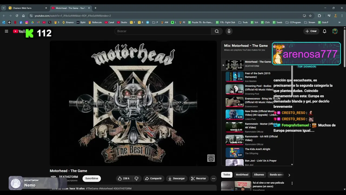Open the account avatar menu in YouTube
The height and width of the screenshot is (195, 346).
point(335,31)
